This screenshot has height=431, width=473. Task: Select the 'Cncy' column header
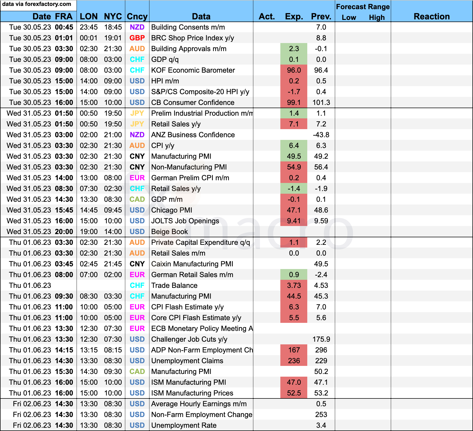click(137, 16)
